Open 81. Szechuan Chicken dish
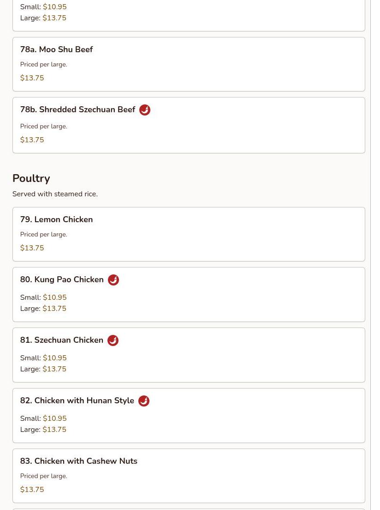Image resolution: width=380 pixels, height=510 pixels. pos(62,340)
